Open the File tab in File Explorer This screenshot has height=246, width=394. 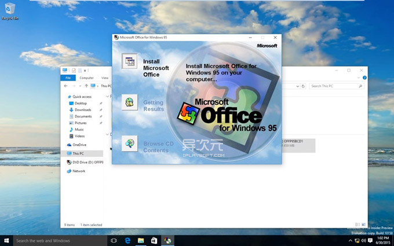68,78
